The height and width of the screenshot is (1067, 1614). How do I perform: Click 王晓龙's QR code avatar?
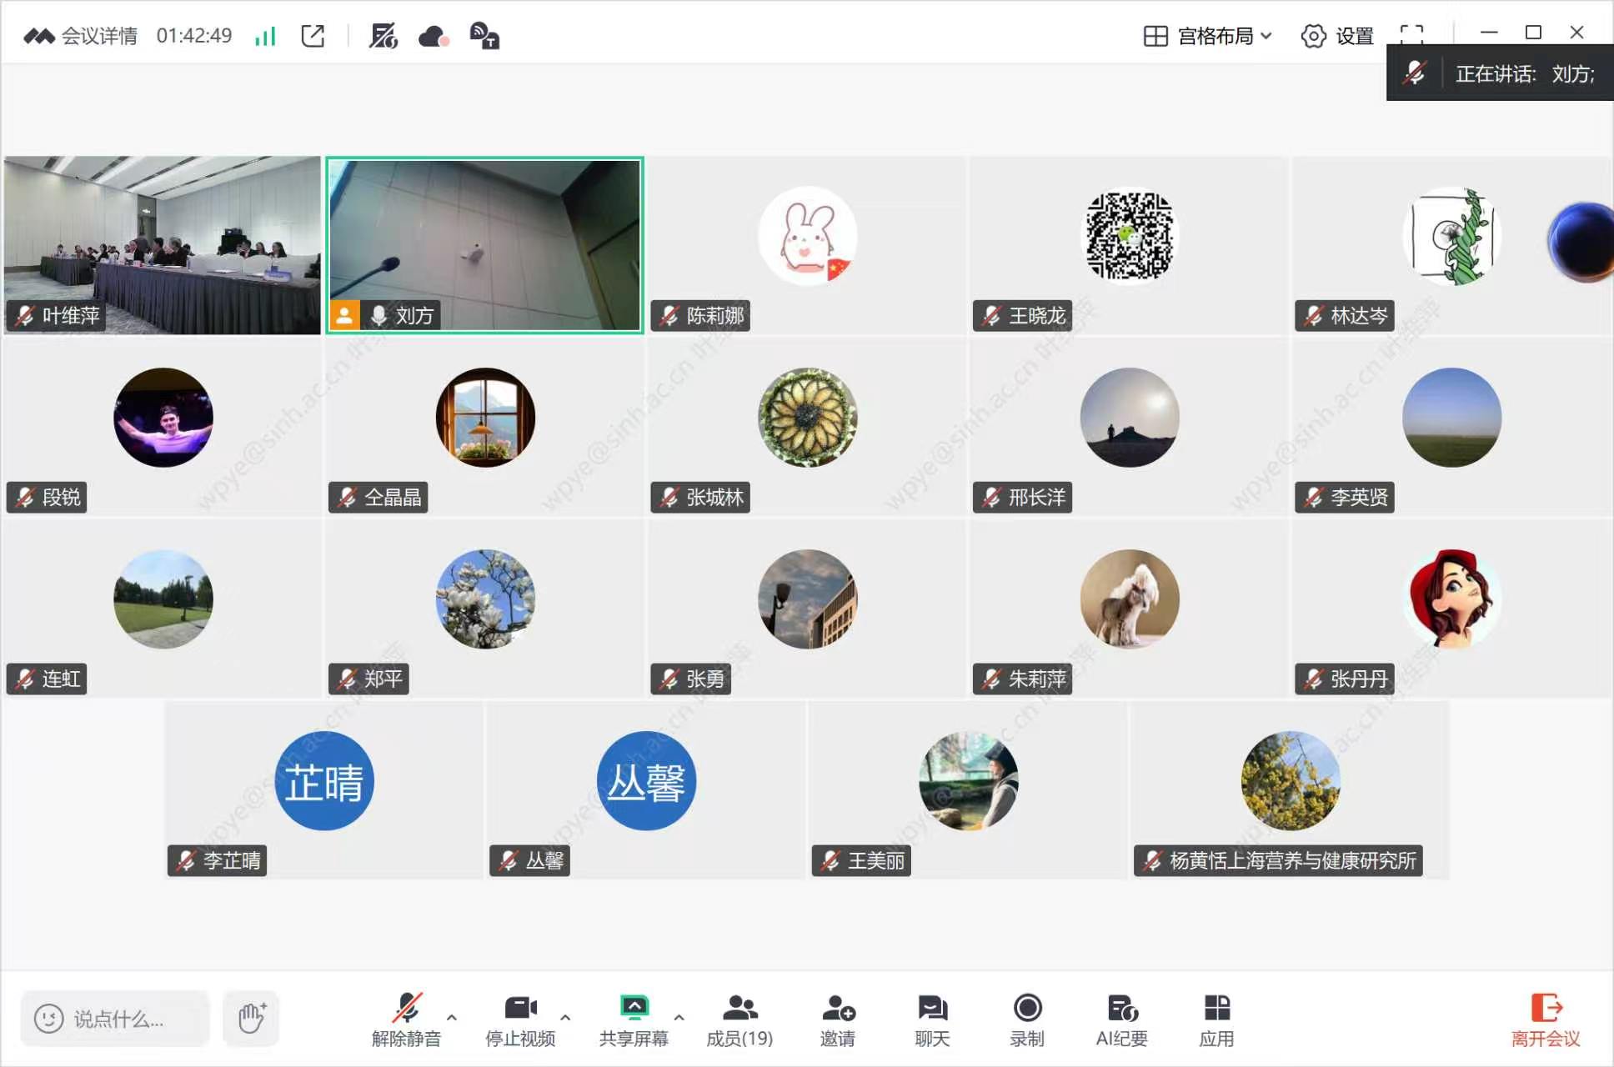pos(1130,236)
